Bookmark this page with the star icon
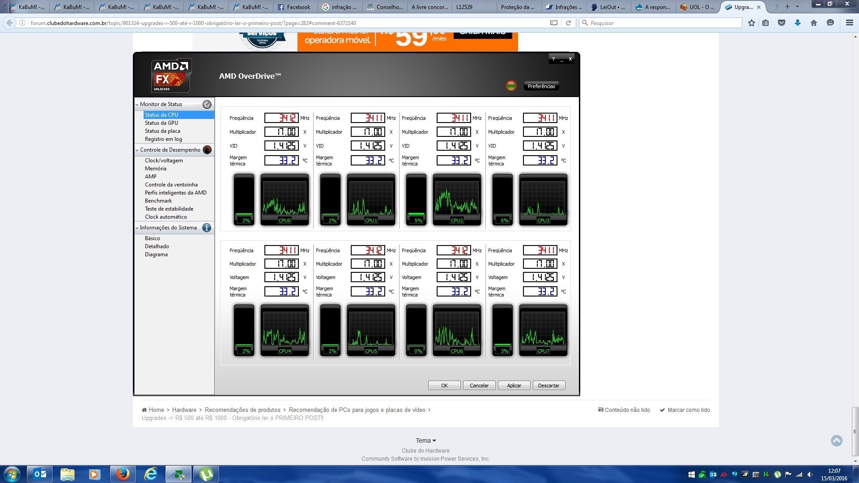This screenshot has height=483, width=859. tap(752, 23)
